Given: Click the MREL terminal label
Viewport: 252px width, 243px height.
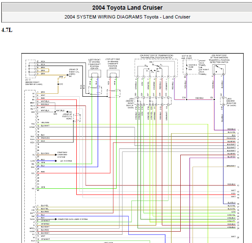Looking at the screenshot, I should [x=32, y=229].
